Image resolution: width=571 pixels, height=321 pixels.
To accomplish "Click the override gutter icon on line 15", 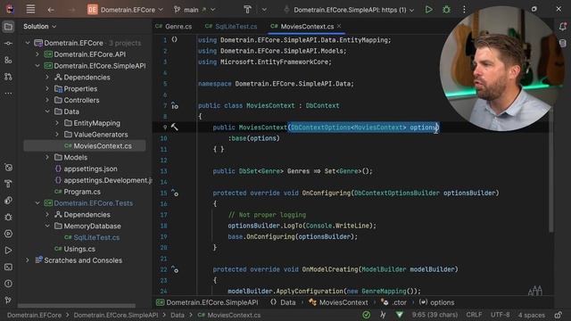I will (x=175, y=193).
